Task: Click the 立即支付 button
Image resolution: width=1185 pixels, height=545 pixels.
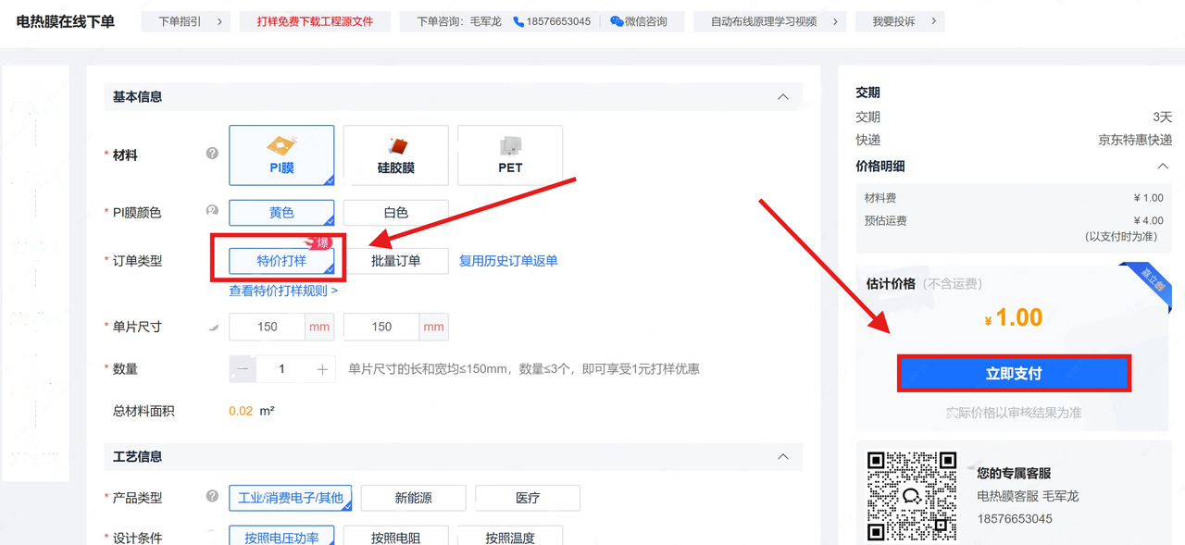Action: (1014, 374)
